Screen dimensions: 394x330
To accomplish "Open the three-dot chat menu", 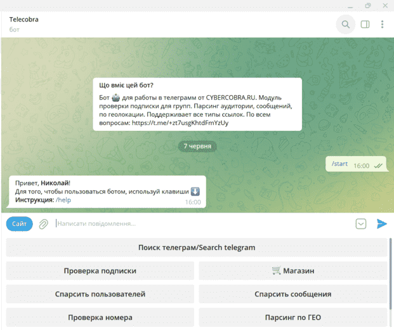I will point(382,24).
